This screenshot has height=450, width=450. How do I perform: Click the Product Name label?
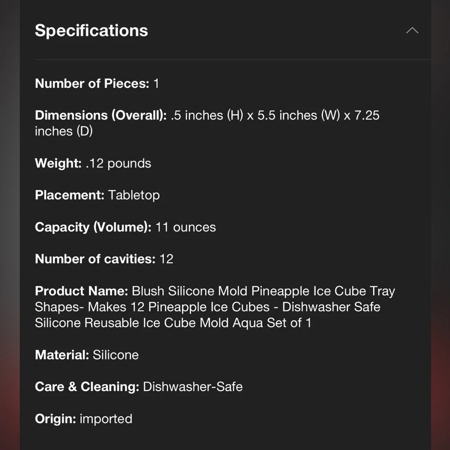81,291
